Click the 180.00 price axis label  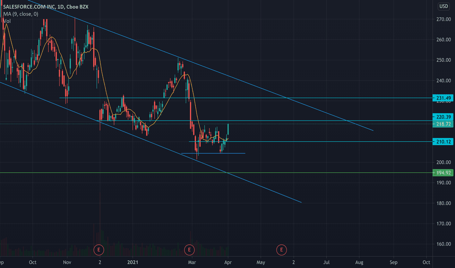(444, 203)
